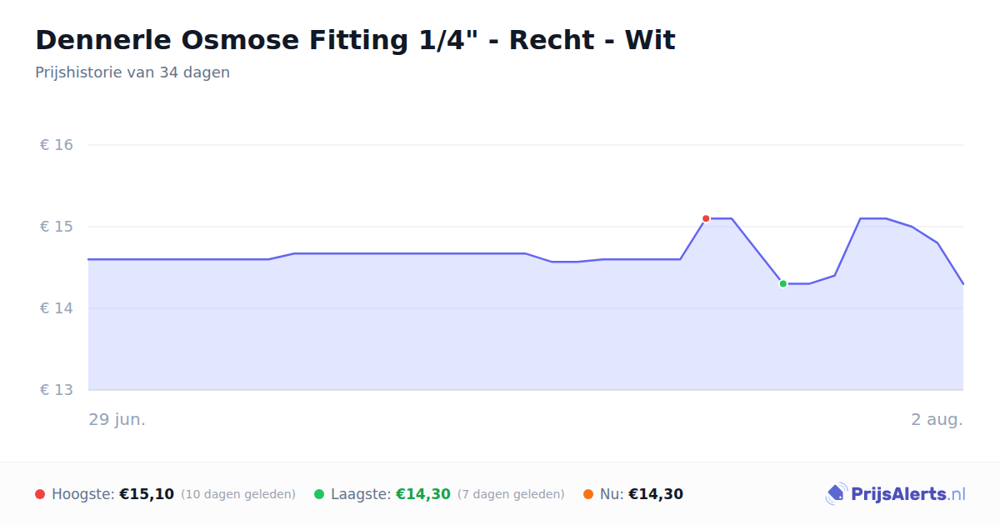Click the highest price value €15,10
This screenshot has height=525, width=1000.
click(x=147, y=494)
